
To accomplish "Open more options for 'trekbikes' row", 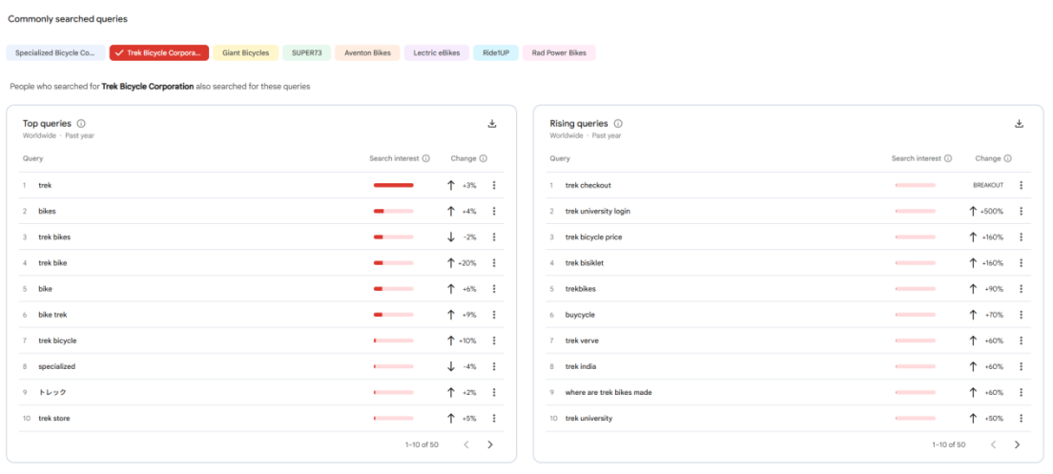I will (x=1021, y=289).
